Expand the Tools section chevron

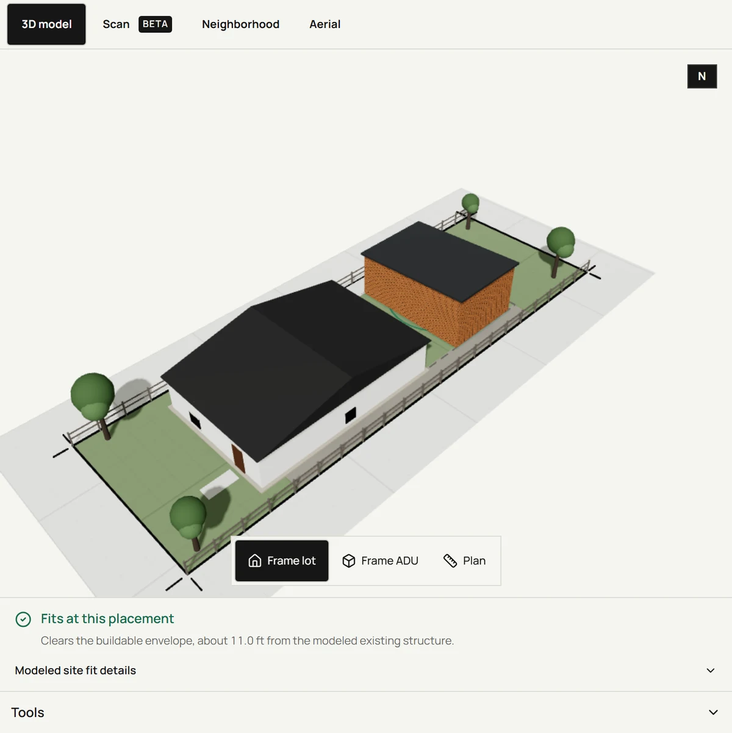[713, 712]
